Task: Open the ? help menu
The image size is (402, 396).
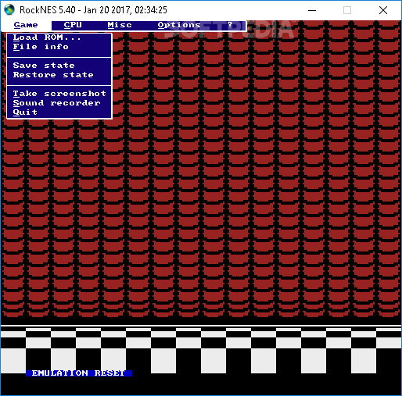Action: (230, 25)
